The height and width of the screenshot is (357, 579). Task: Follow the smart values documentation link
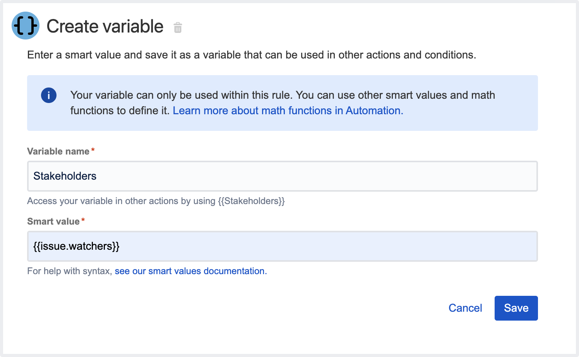pos(190,271)
